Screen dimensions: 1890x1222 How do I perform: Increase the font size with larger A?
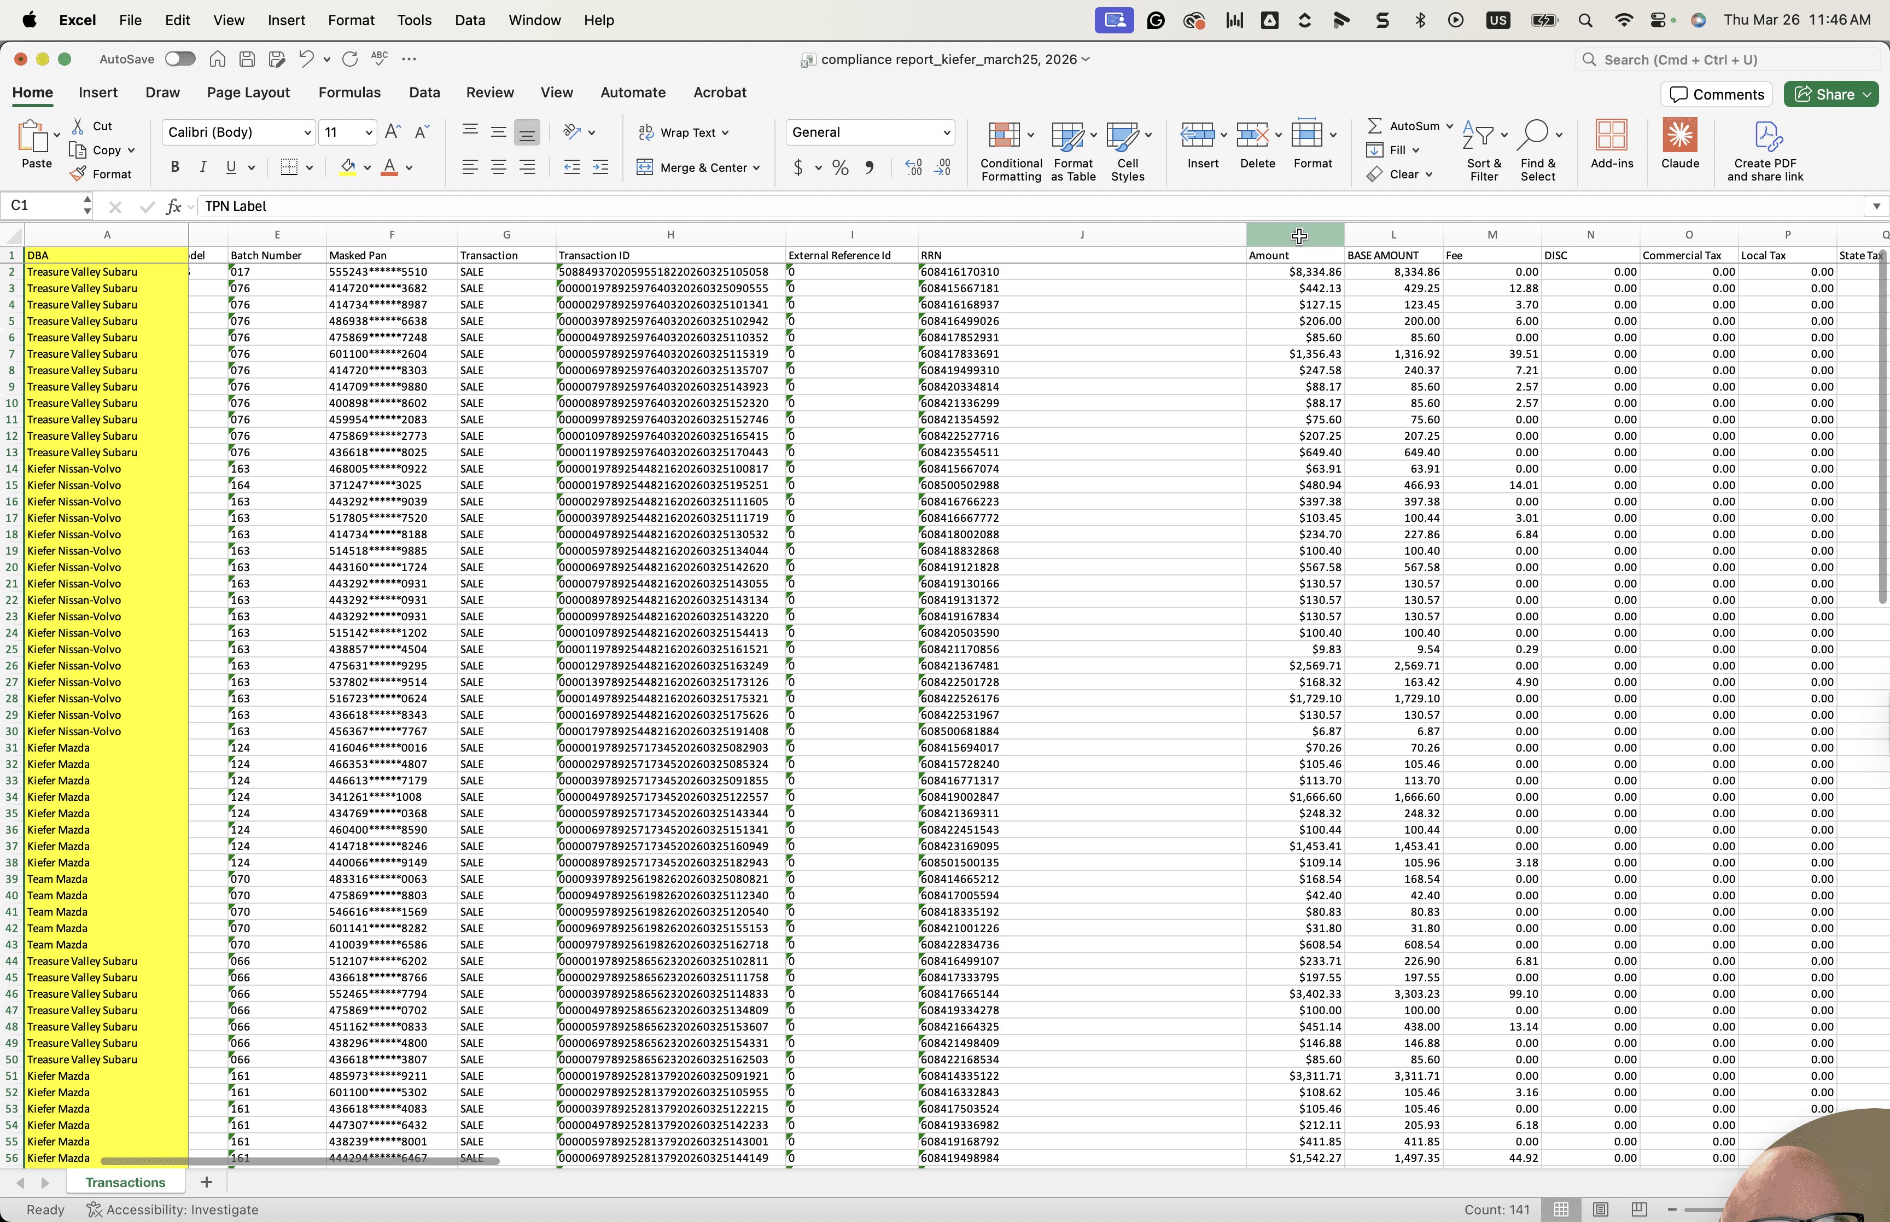(393, 132)
